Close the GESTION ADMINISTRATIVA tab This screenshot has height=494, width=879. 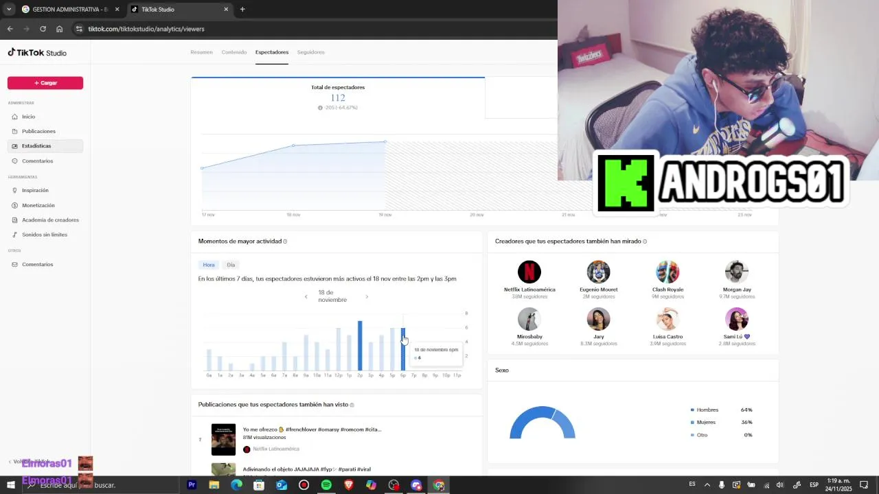pyautogui.click(x=117, y=10)
